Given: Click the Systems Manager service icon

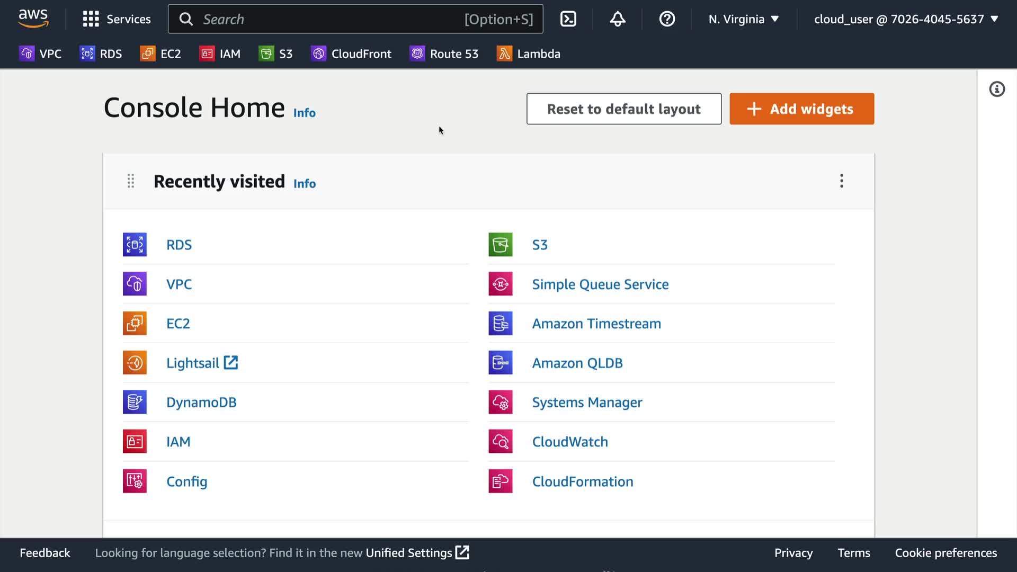Looking at the screenshot, I should click(500, 402).
